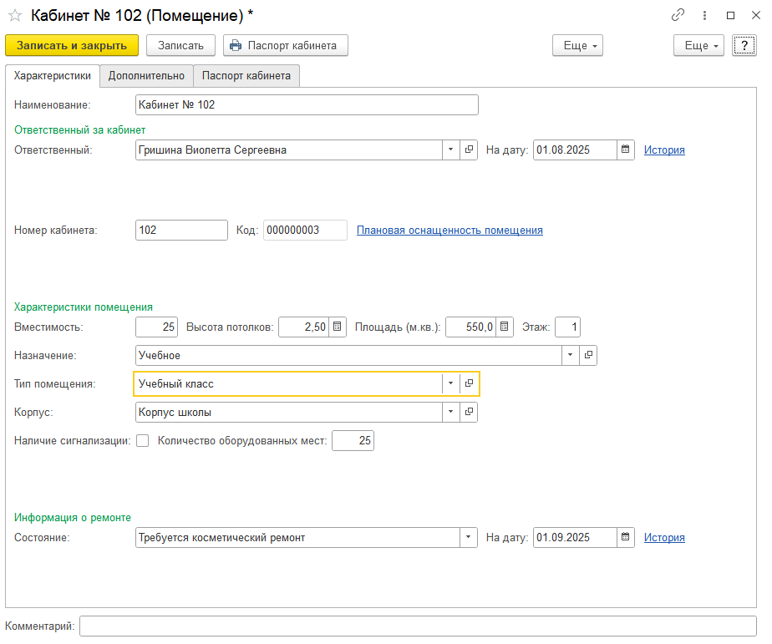Open the help with the question mark button
This screenshot has width=772, height=644.
[x=744, y=46]
